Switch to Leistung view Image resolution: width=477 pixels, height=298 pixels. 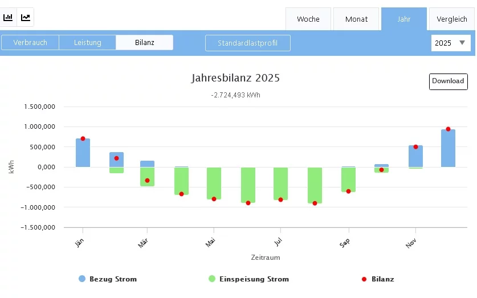[87, 43]
